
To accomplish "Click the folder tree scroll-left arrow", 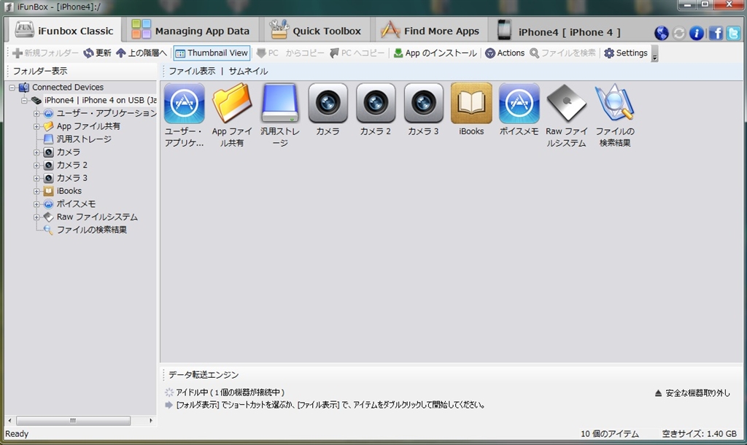I will (x=9, y=421).
